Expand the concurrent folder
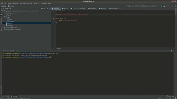The height and width of the screenshot is (99, 177). 4,13
